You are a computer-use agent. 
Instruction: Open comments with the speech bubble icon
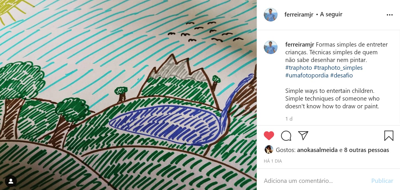click(286, 136)
